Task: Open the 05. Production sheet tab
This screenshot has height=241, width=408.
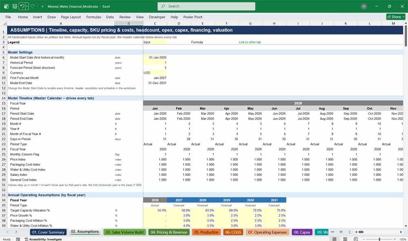Action: pos(206,232)
